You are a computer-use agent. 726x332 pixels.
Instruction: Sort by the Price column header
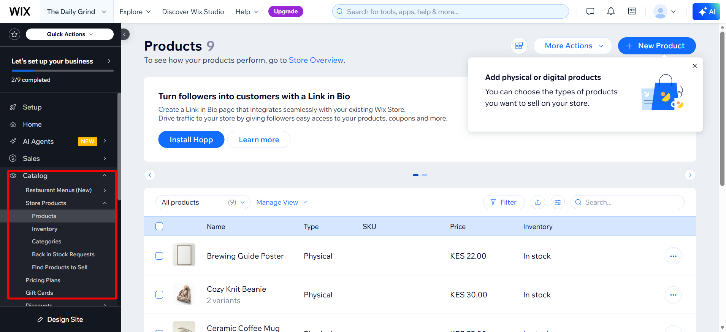pyautogui.click(x=458, y=227)
